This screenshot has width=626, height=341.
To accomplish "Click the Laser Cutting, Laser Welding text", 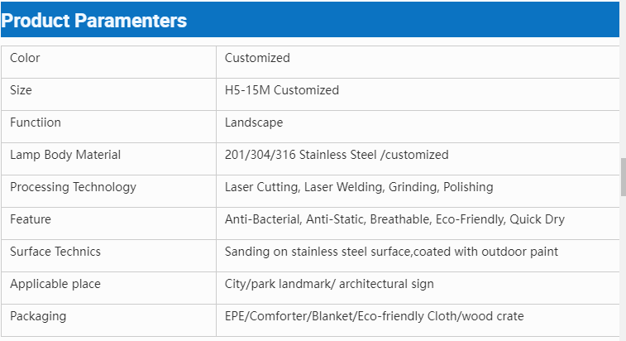I will coord(304,187).
